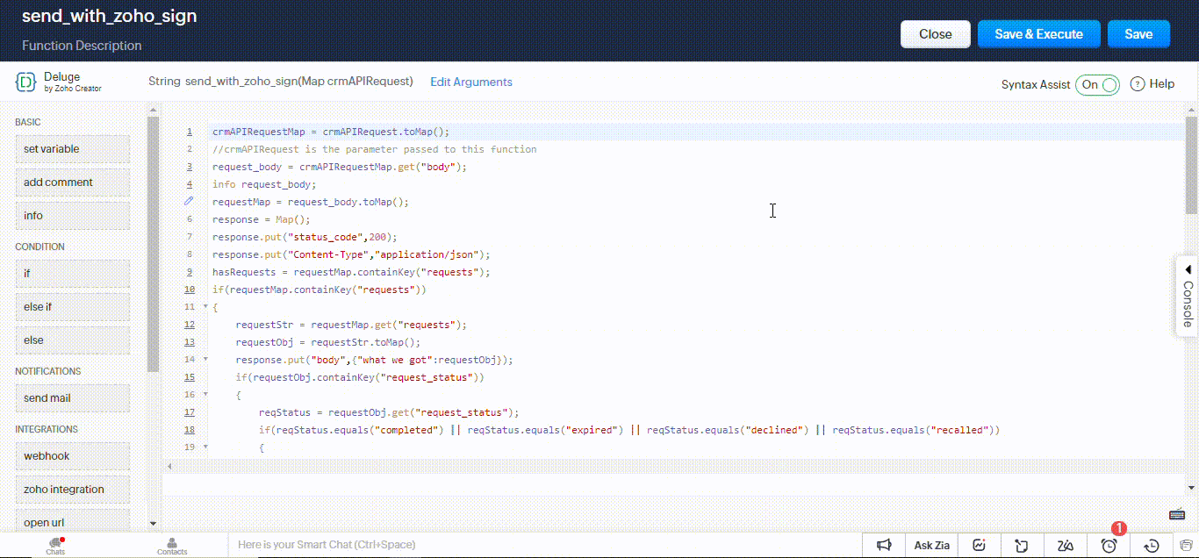Open the Chats icon in bottom bar

[x=55, y=545]
